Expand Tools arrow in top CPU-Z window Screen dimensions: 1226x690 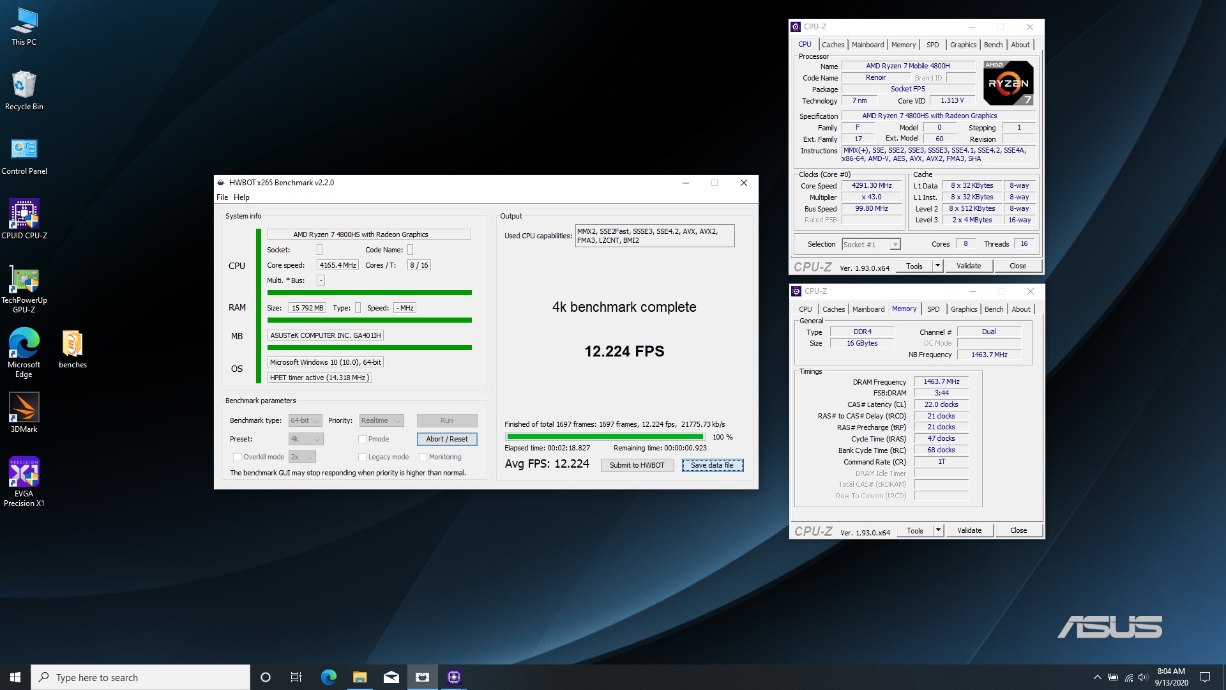(x=937, y=266)
